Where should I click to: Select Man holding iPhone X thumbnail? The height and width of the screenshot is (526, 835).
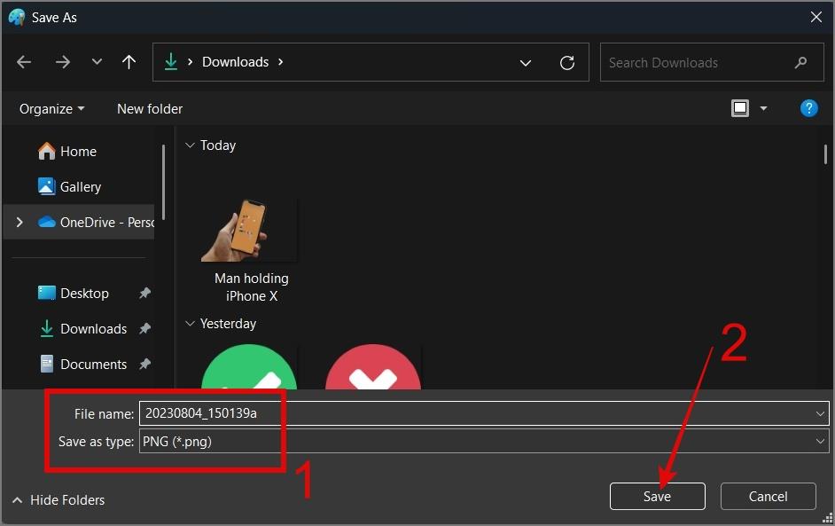point(248,230)
